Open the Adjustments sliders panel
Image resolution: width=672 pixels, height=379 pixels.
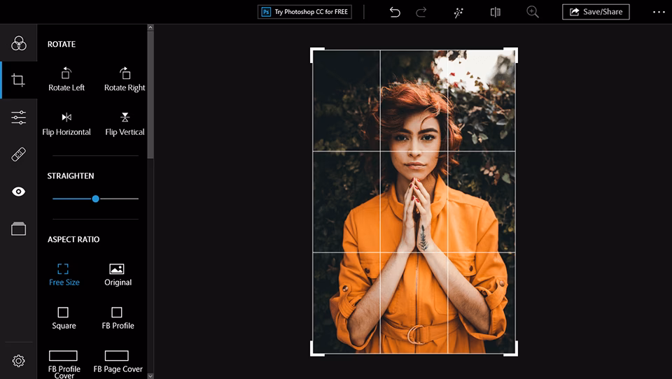coord(19,117)
